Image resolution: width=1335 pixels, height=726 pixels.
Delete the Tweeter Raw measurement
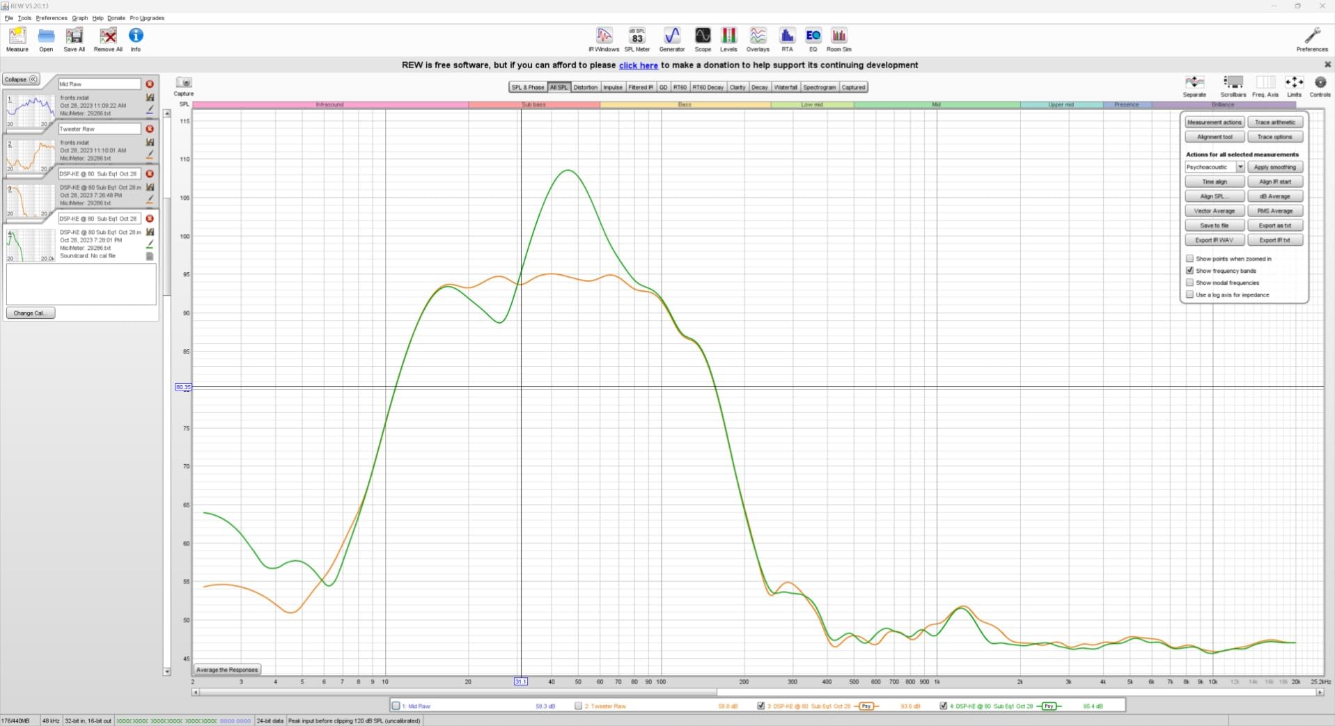tap(150, 129)
